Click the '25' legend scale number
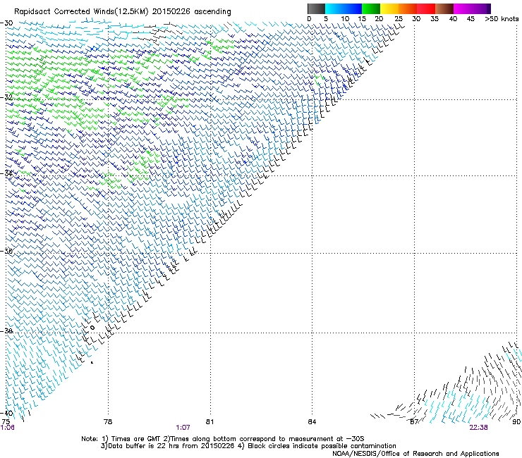The image size is (522, 458). tap(399, 19)
